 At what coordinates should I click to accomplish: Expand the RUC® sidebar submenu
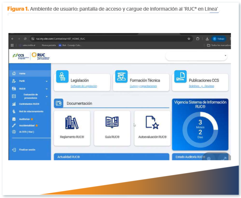[47, 89]
